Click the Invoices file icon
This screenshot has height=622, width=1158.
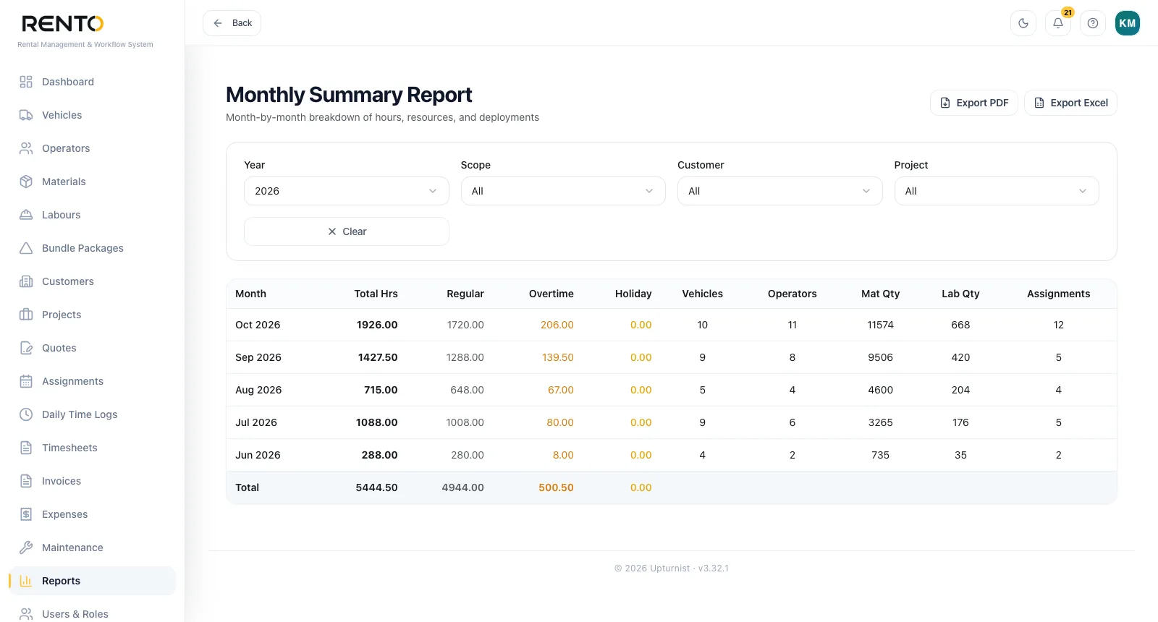[x=26, y=481]
